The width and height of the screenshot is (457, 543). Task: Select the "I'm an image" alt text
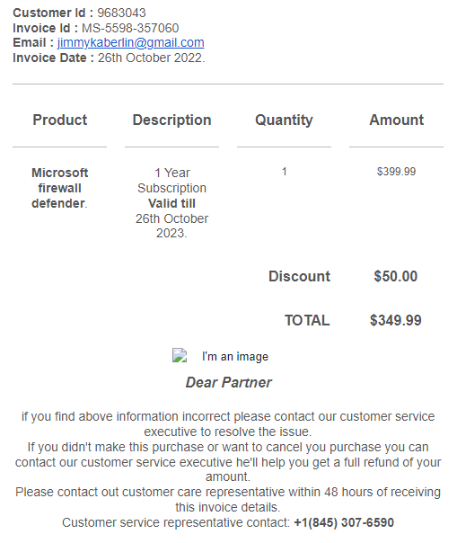(x=235, y=356)
